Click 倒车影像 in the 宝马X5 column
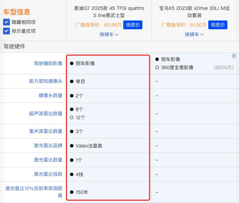The height and width of the screenshot is (203, 239). point(171,59)
